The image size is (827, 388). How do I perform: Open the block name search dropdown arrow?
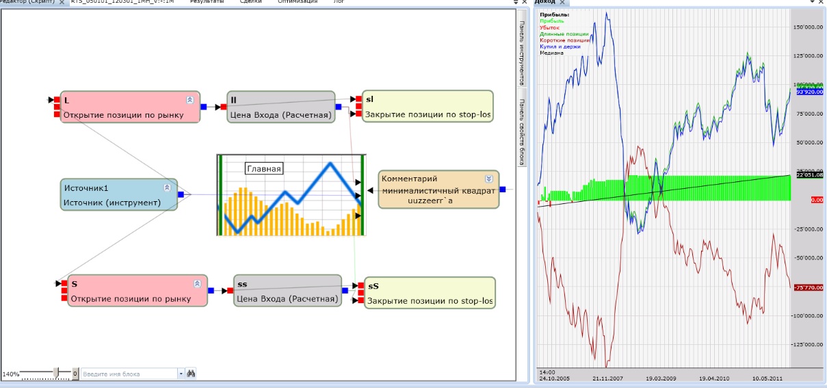pyautogui.click(x=181, y=374)
